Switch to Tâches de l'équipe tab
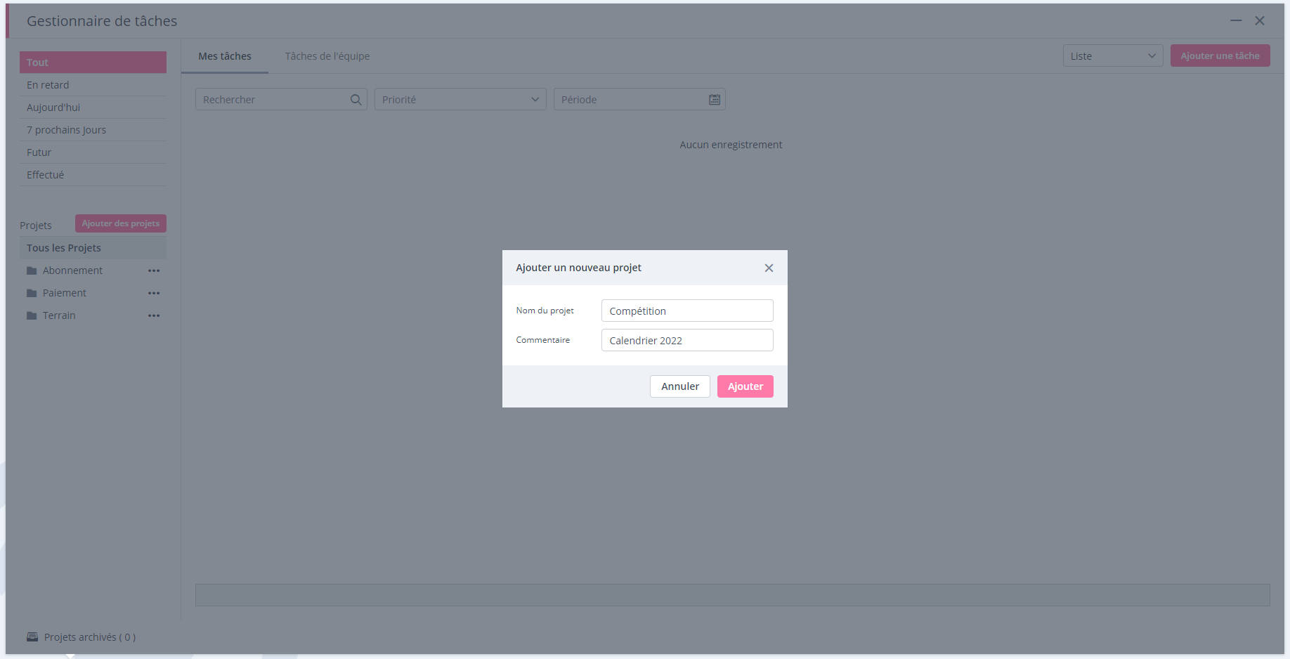The image size is (1290, 659). pos(327,56)
